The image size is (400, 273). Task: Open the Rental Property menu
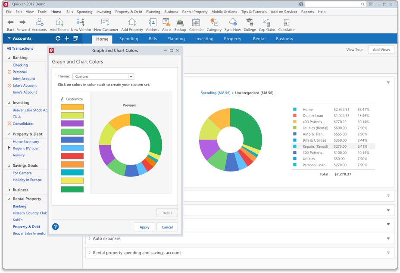[x=195, y=12]
